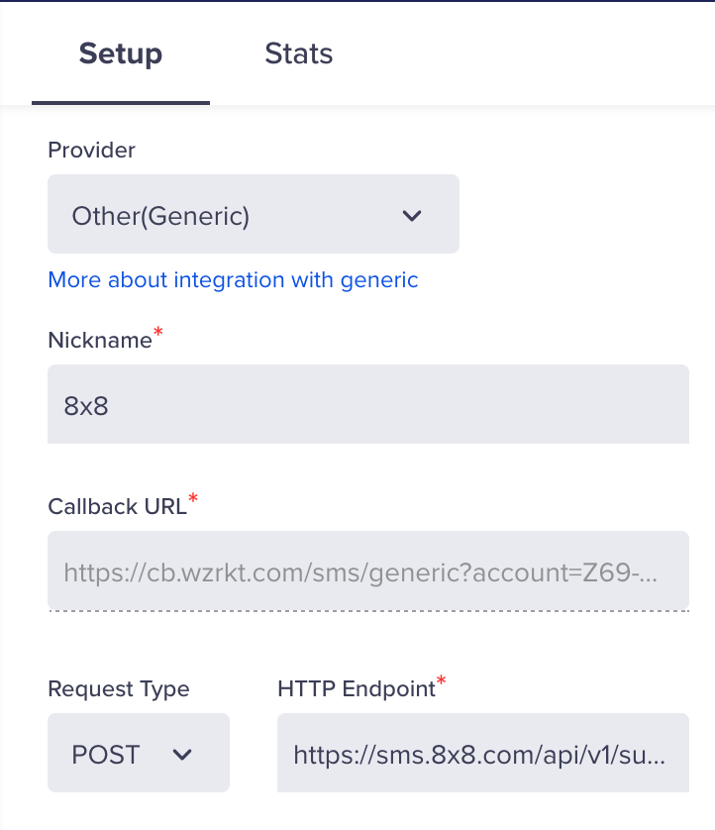Screen dimensions: 715x830
Task: Select the POST value in Request Type
Action: click(x=105, y=755)
